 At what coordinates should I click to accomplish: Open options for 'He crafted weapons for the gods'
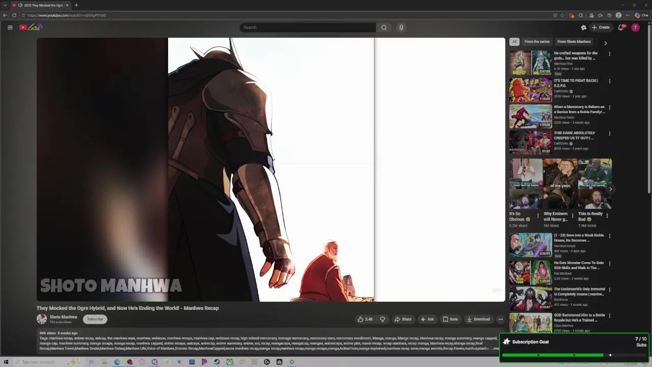pos(609,54)
